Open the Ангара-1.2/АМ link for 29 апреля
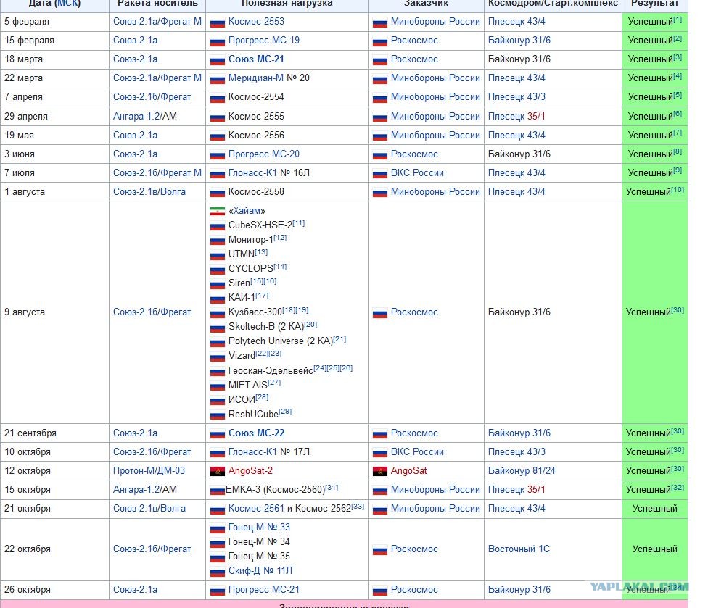The height and width of the screenshot is (608, 708). click(145, 117)
